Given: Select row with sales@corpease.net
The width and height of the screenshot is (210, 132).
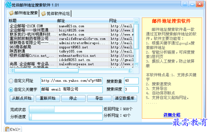Looking at the screenshot, I should [71, 64].
